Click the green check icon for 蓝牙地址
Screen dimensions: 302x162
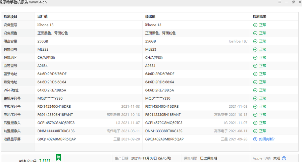click(255, 74)
